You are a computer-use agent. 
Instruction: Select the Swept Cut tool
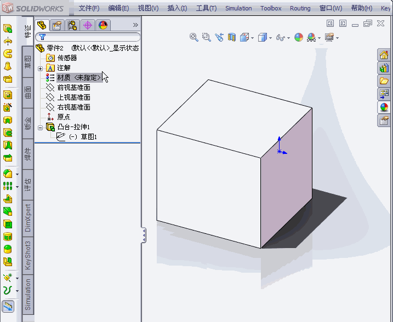coord(8,133)
